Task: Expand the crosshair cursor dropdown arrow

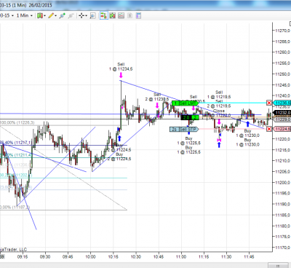Action: 87,16
